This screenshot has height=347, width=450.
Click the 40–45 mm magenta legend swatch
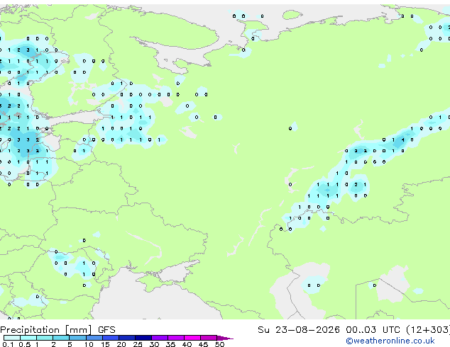(x=192, y=338)
